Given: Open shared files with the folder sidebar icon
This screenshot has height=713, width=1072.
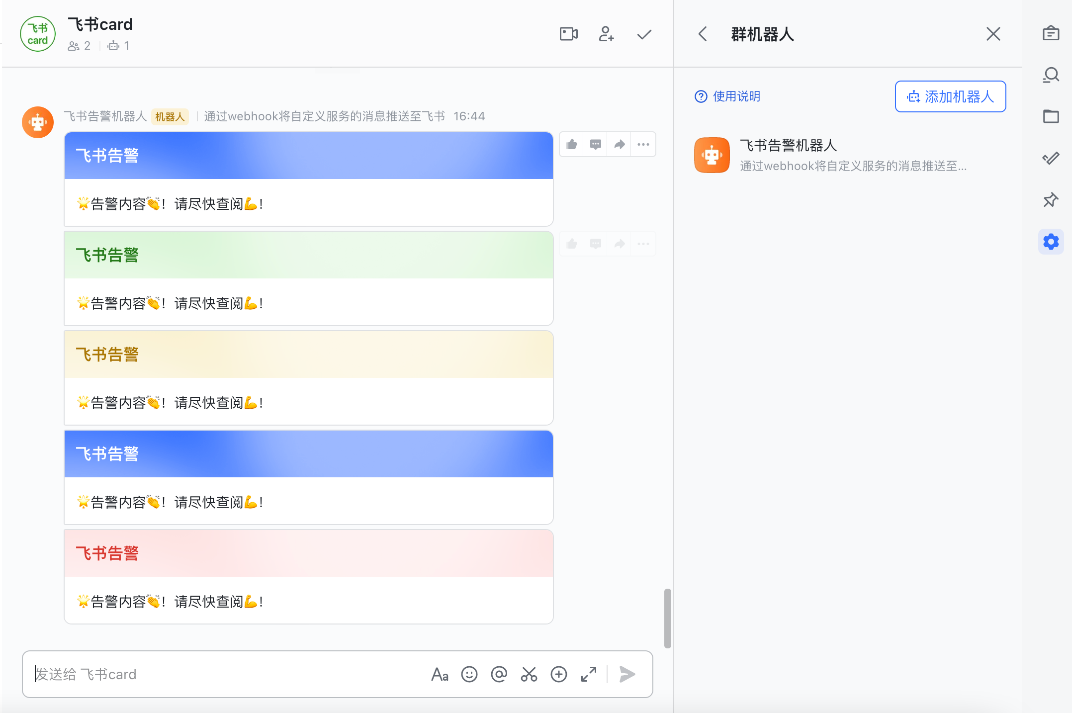Looking at the screenshot, I should click(1051, 116).
